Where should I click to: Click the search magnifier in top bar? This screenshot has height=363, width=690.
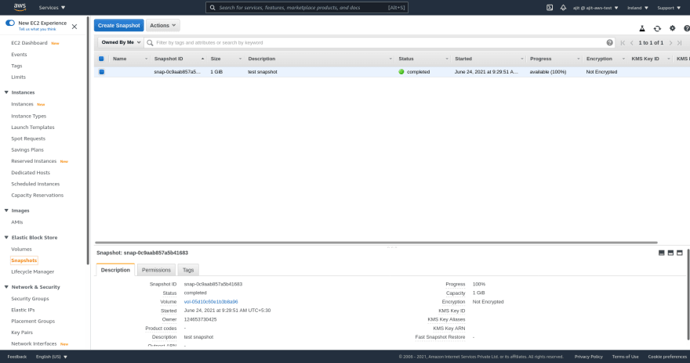[x=212, y=8]
